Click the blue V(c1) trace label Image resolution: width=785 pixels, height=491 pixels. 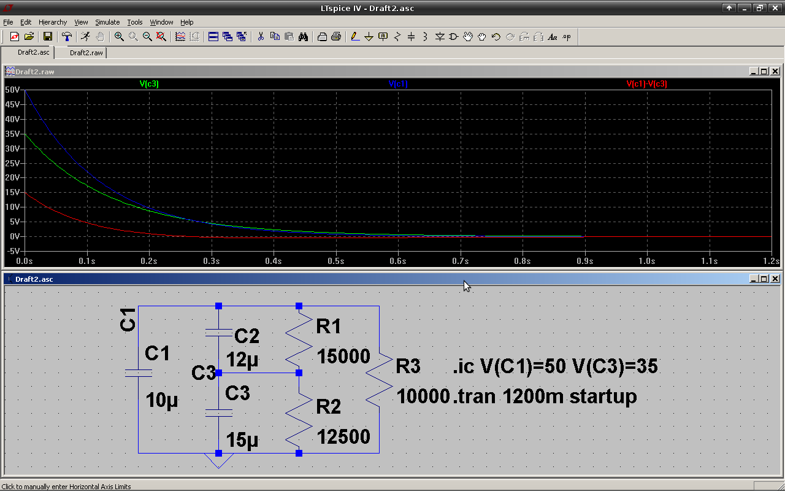398,84
